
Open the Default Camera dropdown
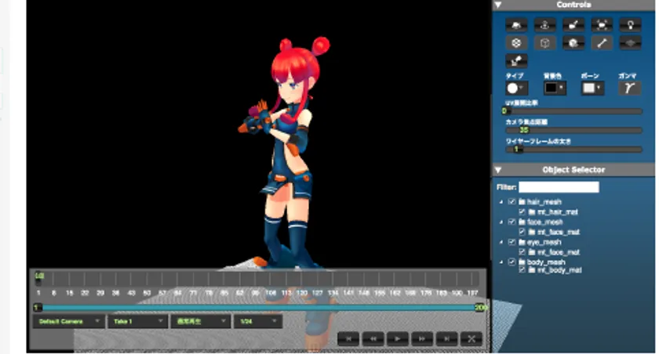tap(68, 321)
